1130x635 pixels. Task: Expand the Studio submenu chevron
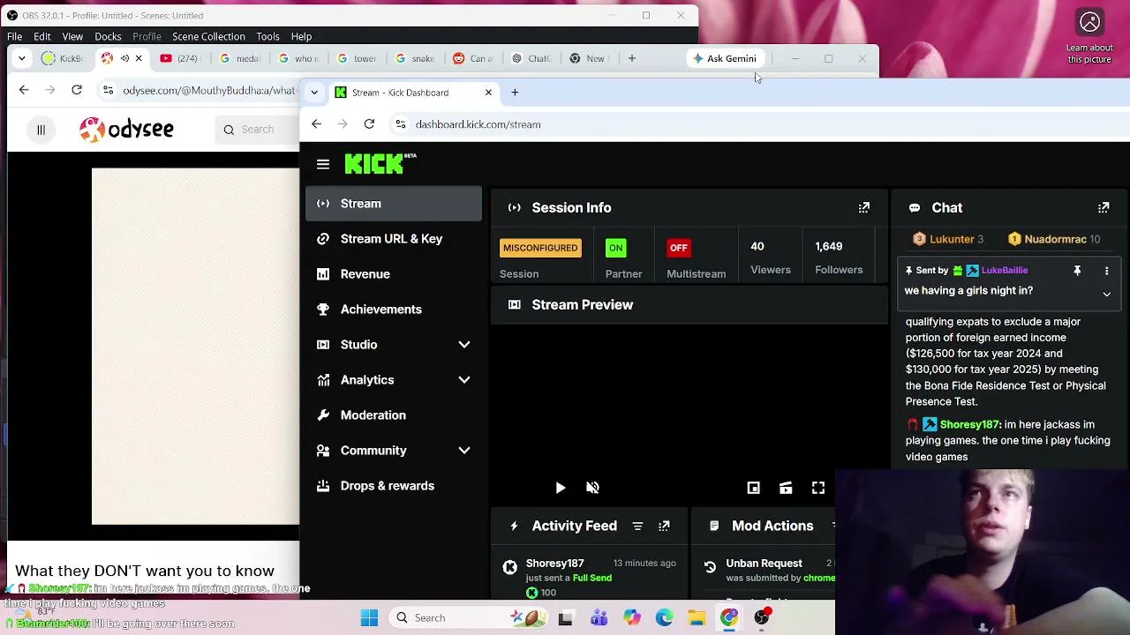(x=464, y=345)
